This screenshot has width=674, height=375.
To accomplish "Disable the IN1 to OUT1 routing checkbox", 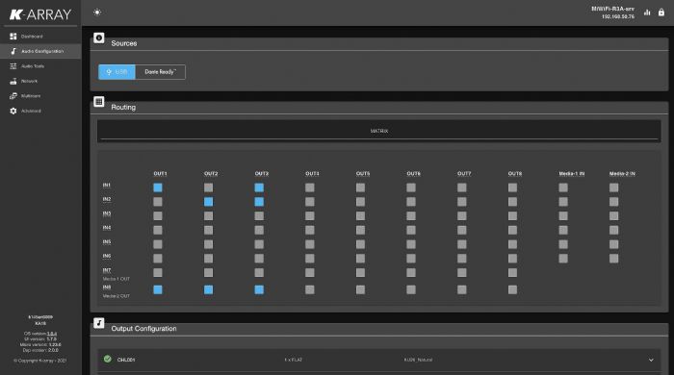I will click(158, 187).
